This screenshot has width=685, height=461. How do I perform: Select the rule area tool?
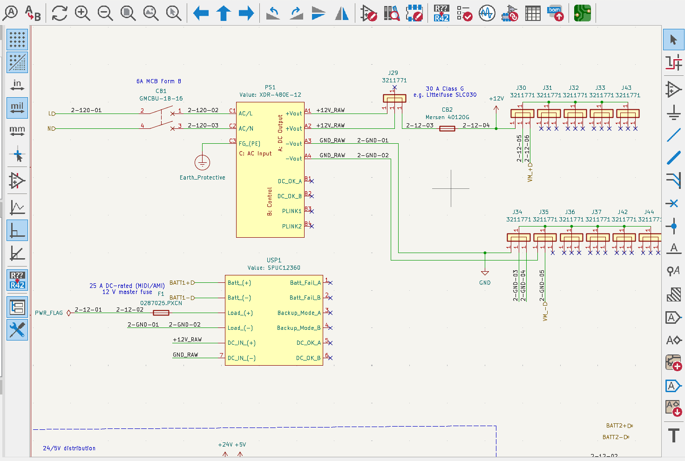point(673,294)
